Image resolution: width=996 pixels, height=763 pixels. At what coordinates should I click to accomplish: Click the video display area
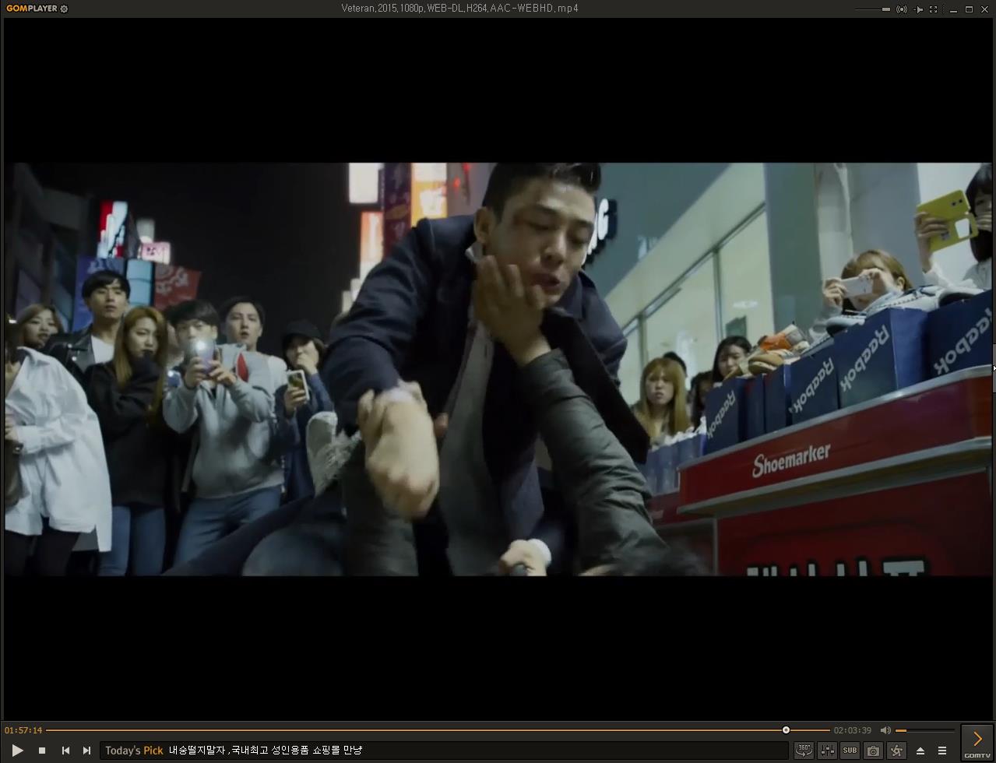[498, 369]
